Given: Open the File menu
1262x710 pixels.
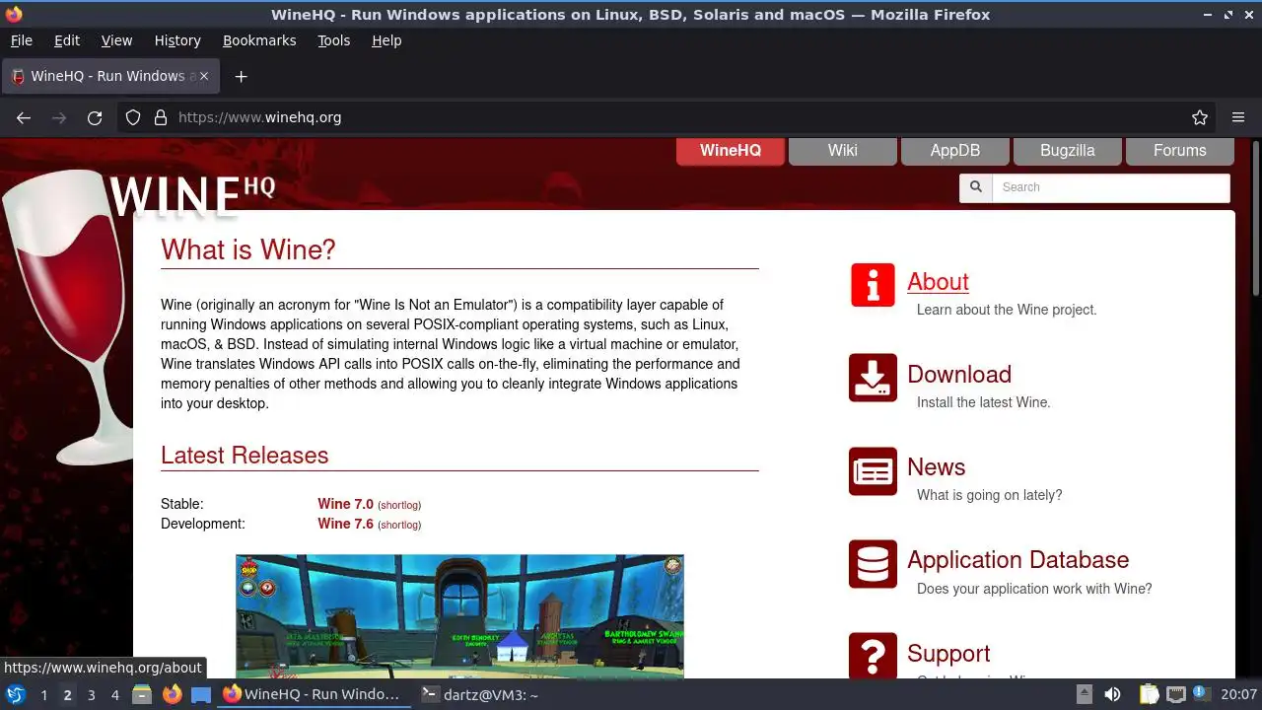Looking at the screenshot, I should click(22, 40).
